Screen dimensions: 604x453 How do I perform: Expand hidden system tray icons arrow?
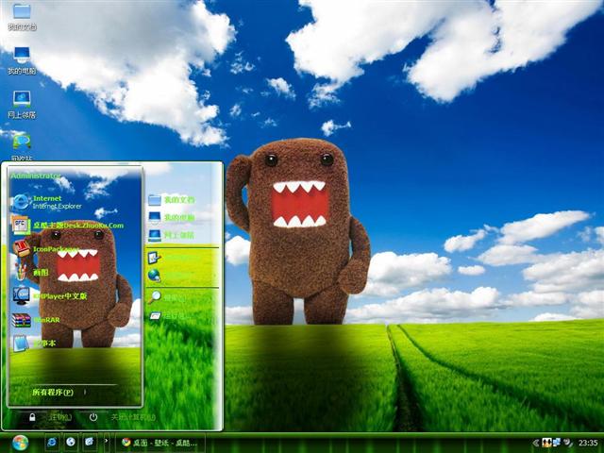click(x=535, y=443)
